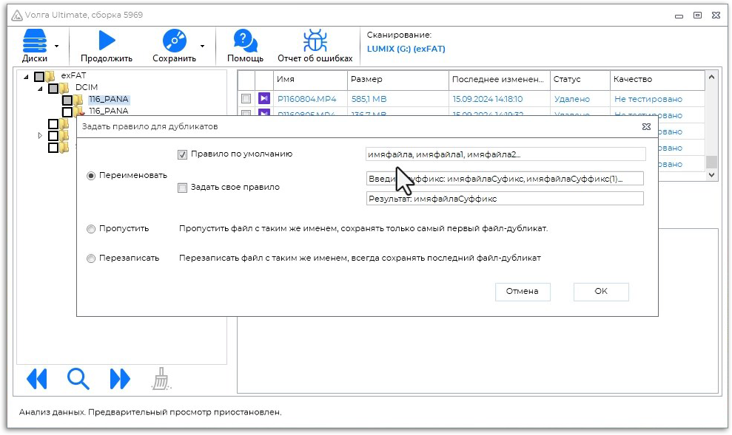Click the fast-forward double-arrow icon at bottom
The height and width of the screenshot is (435, 732).
tap(120, 379)
